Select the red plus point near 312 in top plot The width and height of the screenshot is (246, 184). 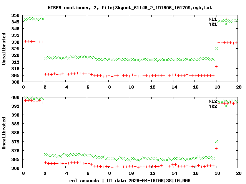tap(216, 66)
